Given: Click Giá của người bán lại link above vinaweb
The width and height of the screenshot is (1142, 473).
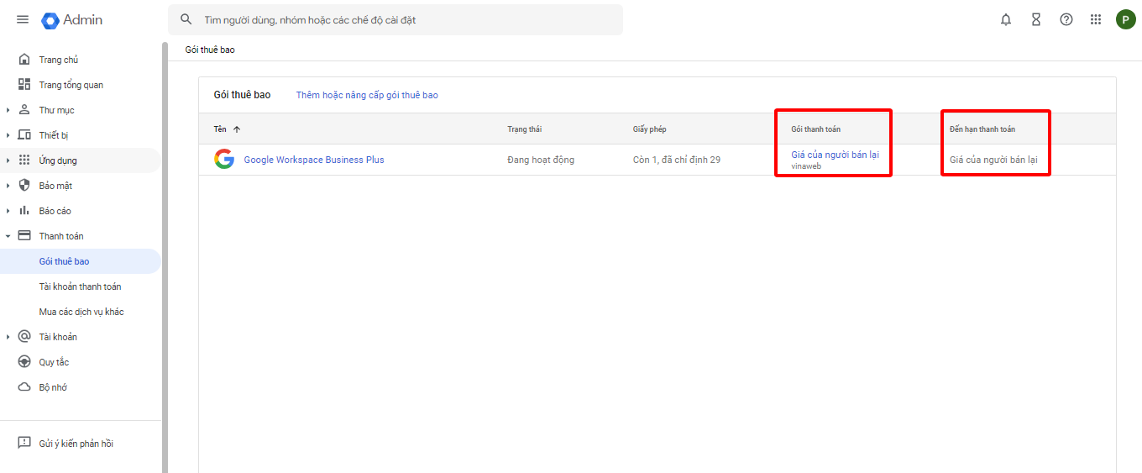Looking at the screenshot, I should click(x=835, y=155).
